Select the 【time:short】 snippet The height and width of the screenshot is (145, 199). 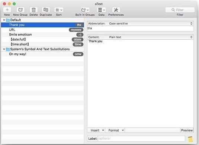point(42,44)
